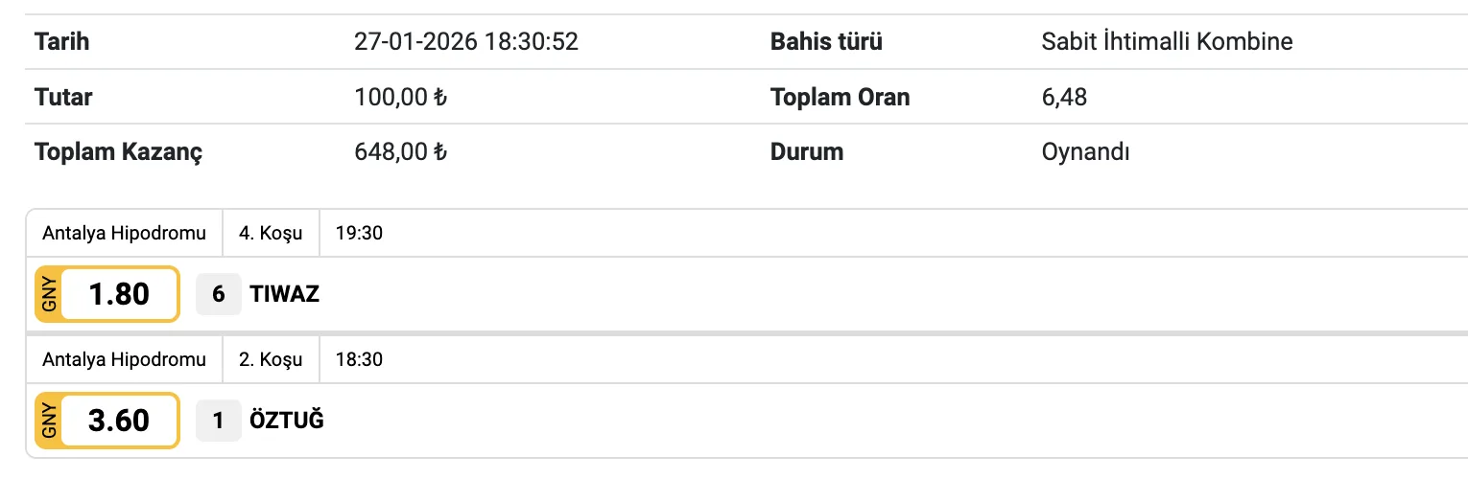Open the 2. Koşu race cell
This screenshot has width=1468, height=479.
coord(271,360)
